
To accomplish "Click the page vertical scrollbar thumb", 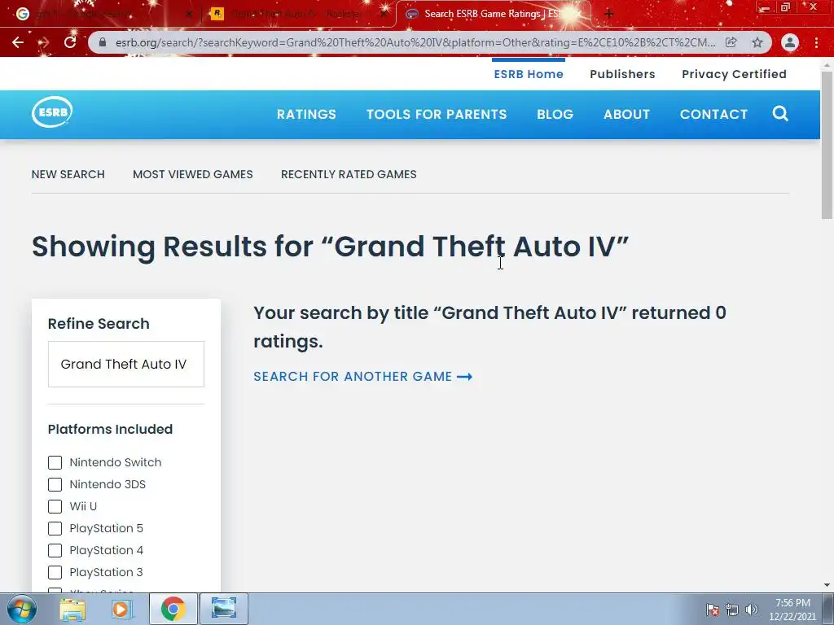I will click(827, 145).
